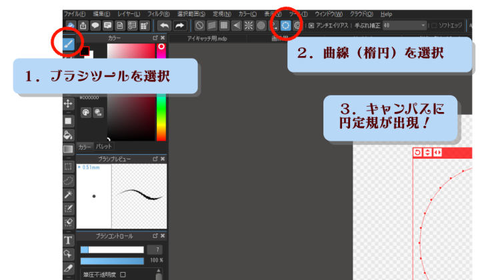Image resolution: width=490 pixels, height=280 pixels.
Task: Click the list panel toolbar icon
Action: pos(132,25)
